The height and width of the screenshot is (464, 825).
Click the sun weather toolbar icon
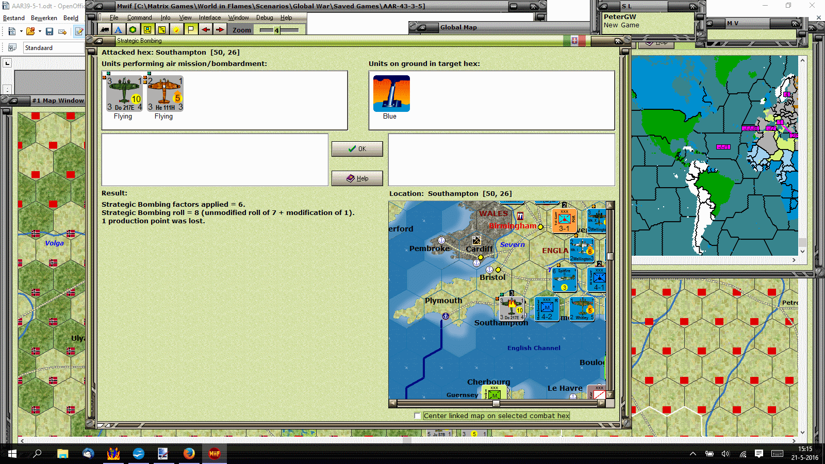click(176, 29)
